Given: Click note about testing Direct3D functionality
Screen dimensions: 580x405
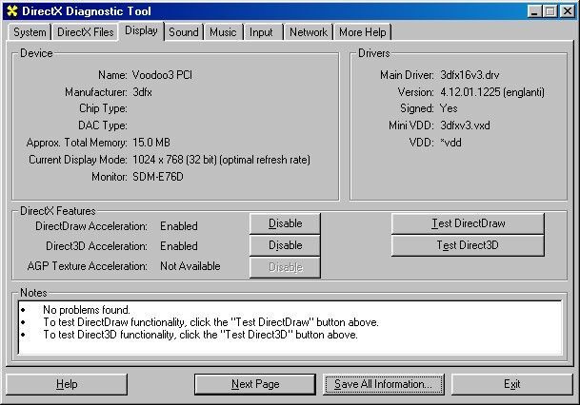Looking at the screenshot, I should tap(201, 335).
